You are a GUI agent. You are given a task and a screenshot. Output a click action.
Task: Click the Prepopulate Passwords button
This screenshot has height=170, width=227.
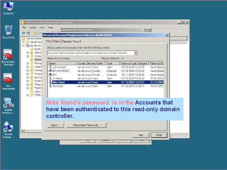tap(86, 125)
